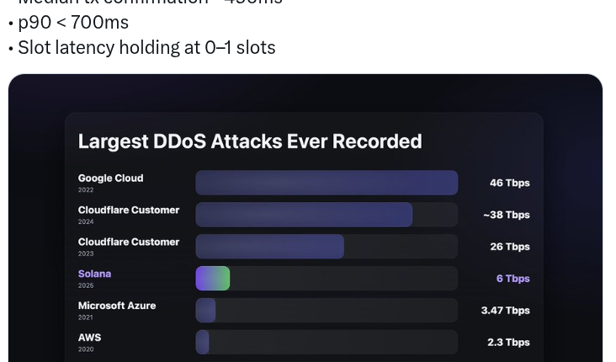
Task: Click the "AWS" row label
Action: (x=89, y=338)
